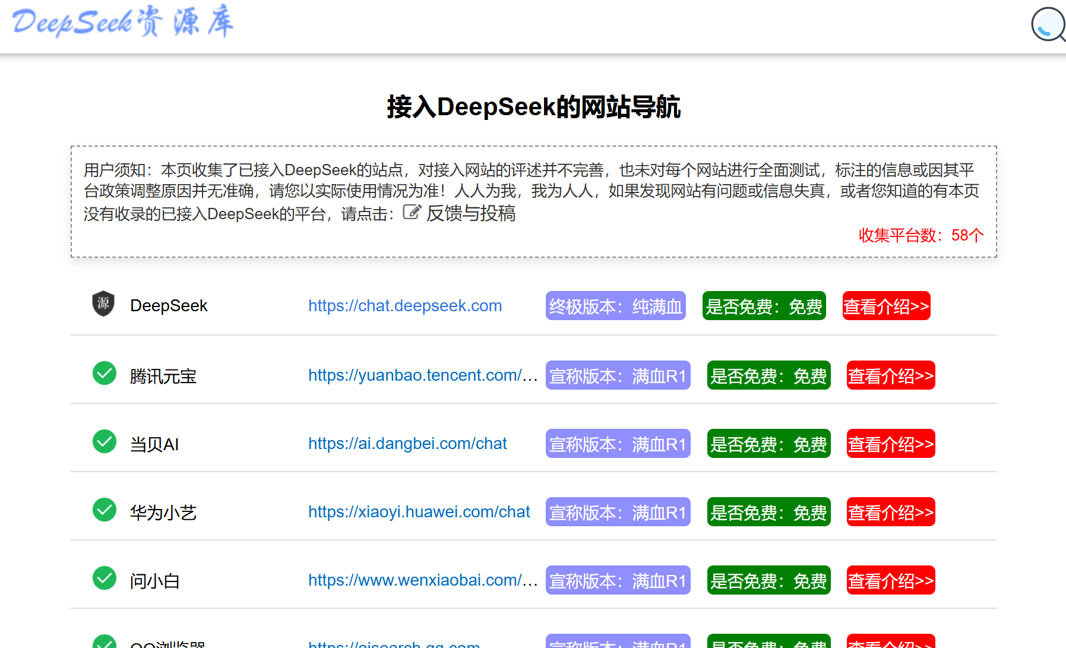This screenshot has width=1066, height=648.
Task: Click 查看介绍>> button for 腾讯元宝
Action: pos(891,375)
